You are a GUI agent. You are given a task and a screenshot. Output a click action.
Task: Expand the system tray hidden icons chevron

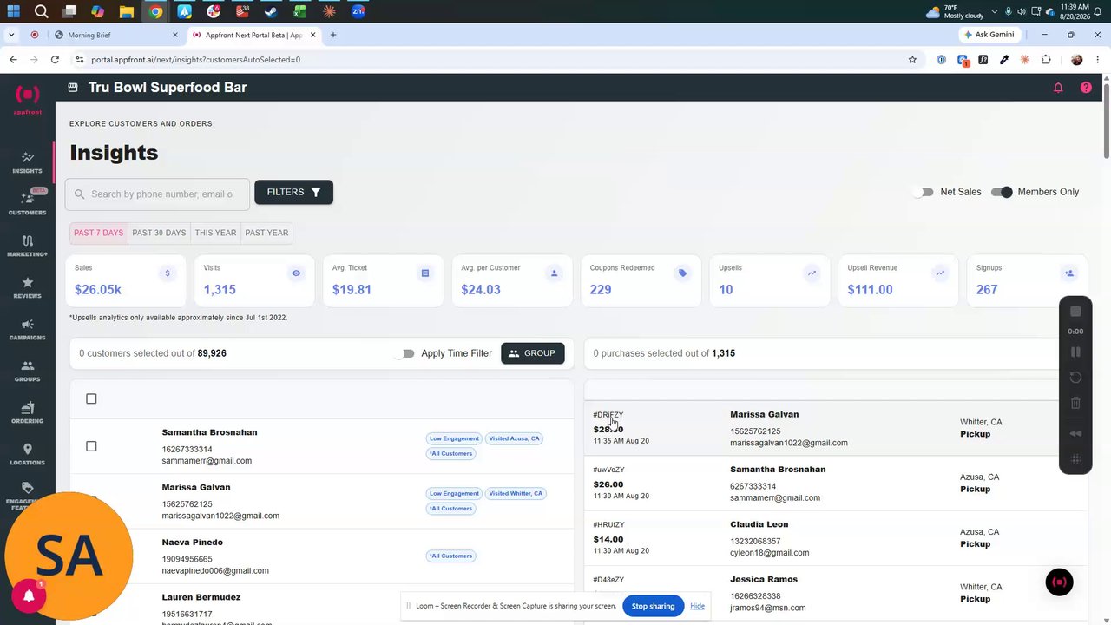(x=994, y=12)
